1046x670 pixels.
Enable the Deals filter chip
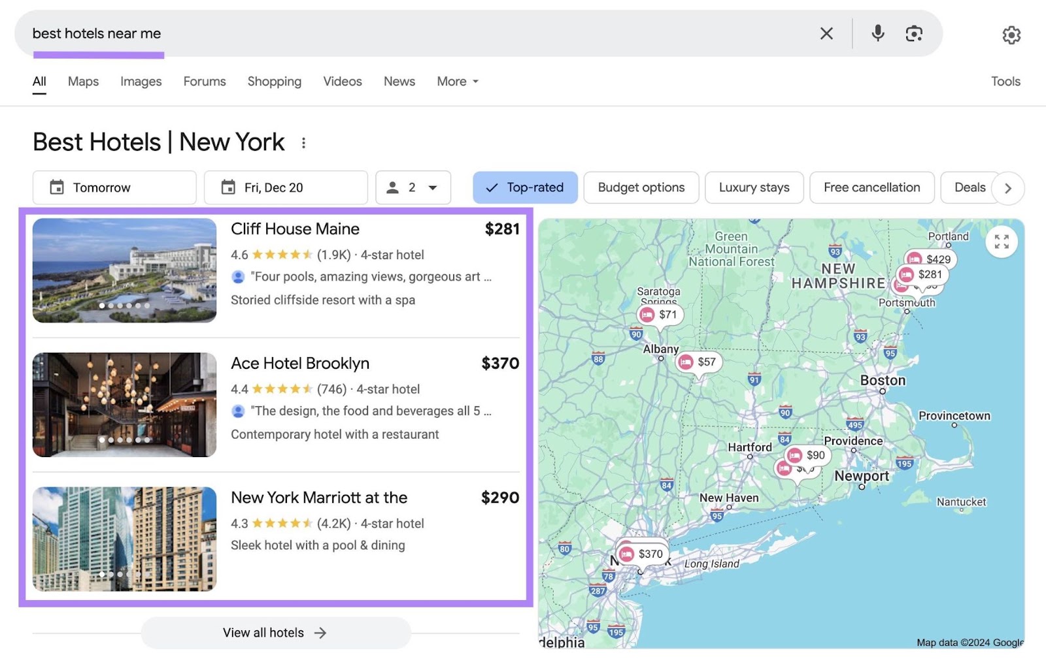pyautogui.click(x=968, y=187)
